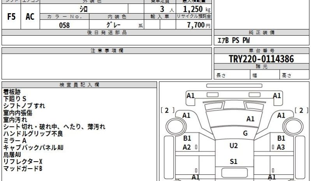Viewport: 311px width, 181px height.
Task: Select the color number 058
Action: pyautogui.click(x=64, y=25)
